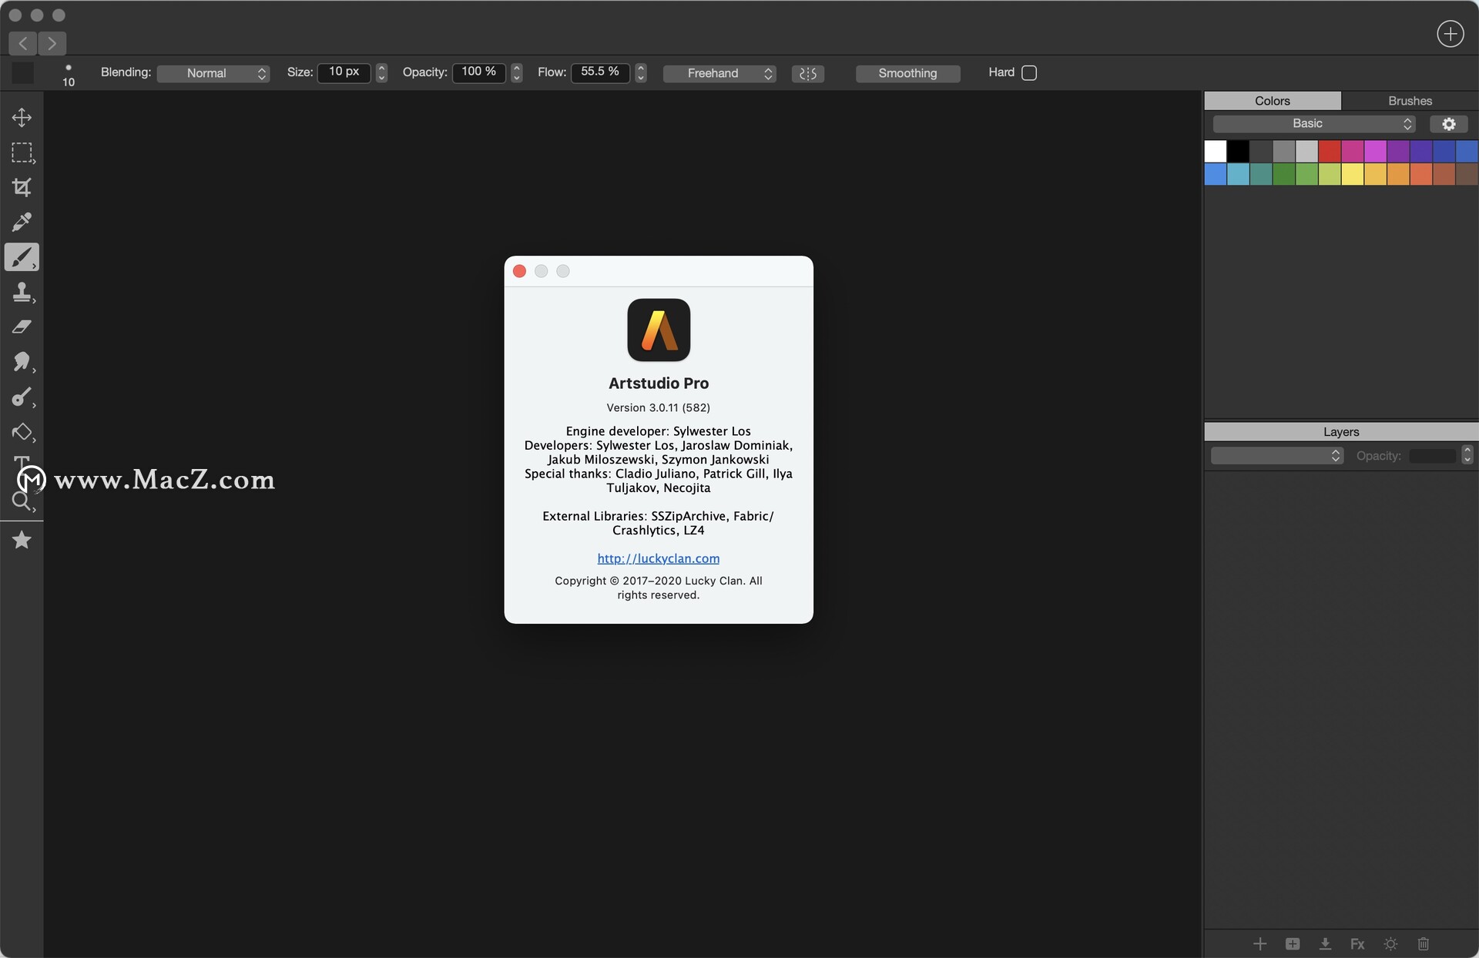Close the About Artstudio Pro dialog
1479x958 pixels.
[519, 271]
